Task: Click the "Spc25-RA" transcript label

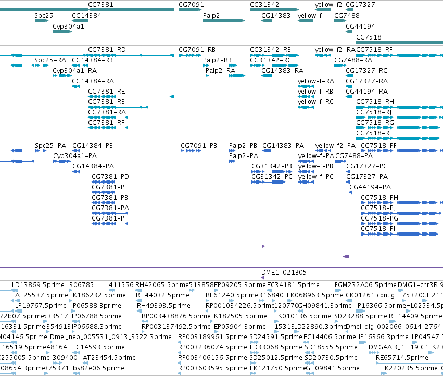Action: [50, 60]
